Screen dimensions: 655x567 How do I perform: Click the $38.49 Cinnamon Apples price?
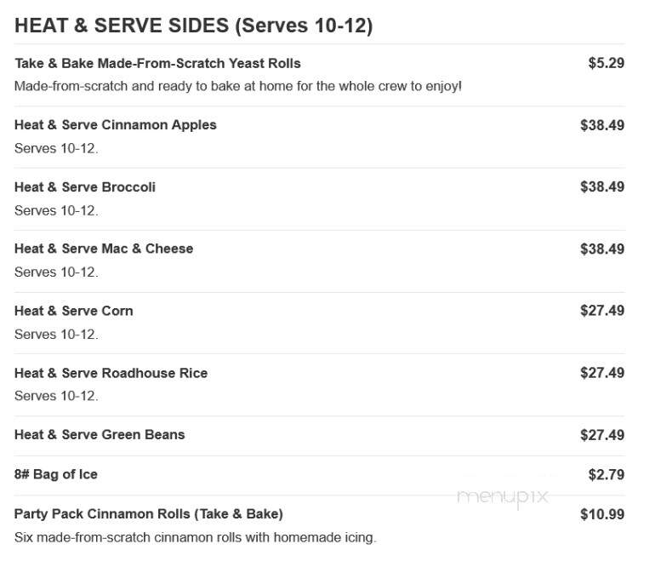pos(602,125)
